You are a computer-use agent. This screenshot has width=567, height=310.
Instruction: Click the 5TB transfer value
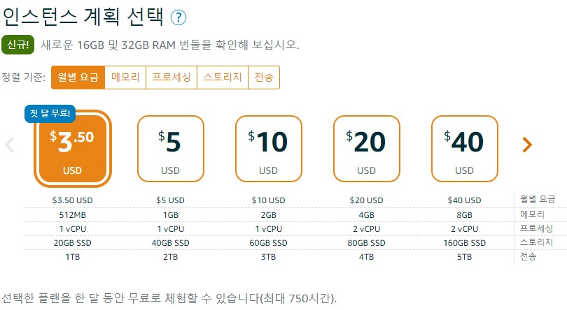tap(464, 256)
